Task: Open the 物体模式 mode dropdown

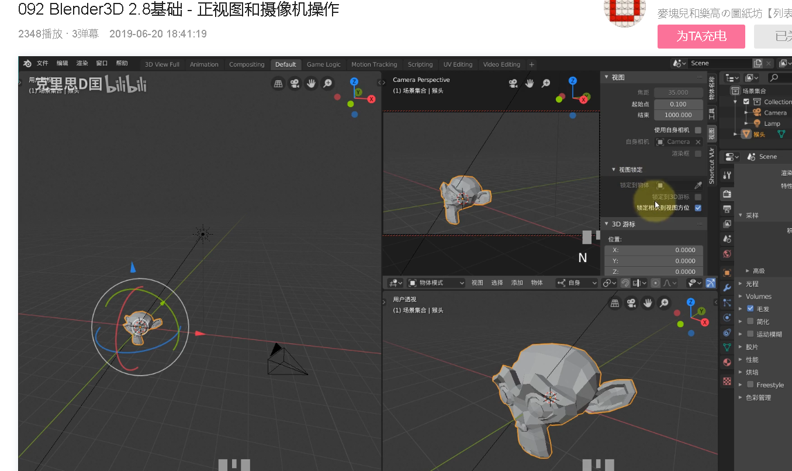Action: click(x=435, y=283)
